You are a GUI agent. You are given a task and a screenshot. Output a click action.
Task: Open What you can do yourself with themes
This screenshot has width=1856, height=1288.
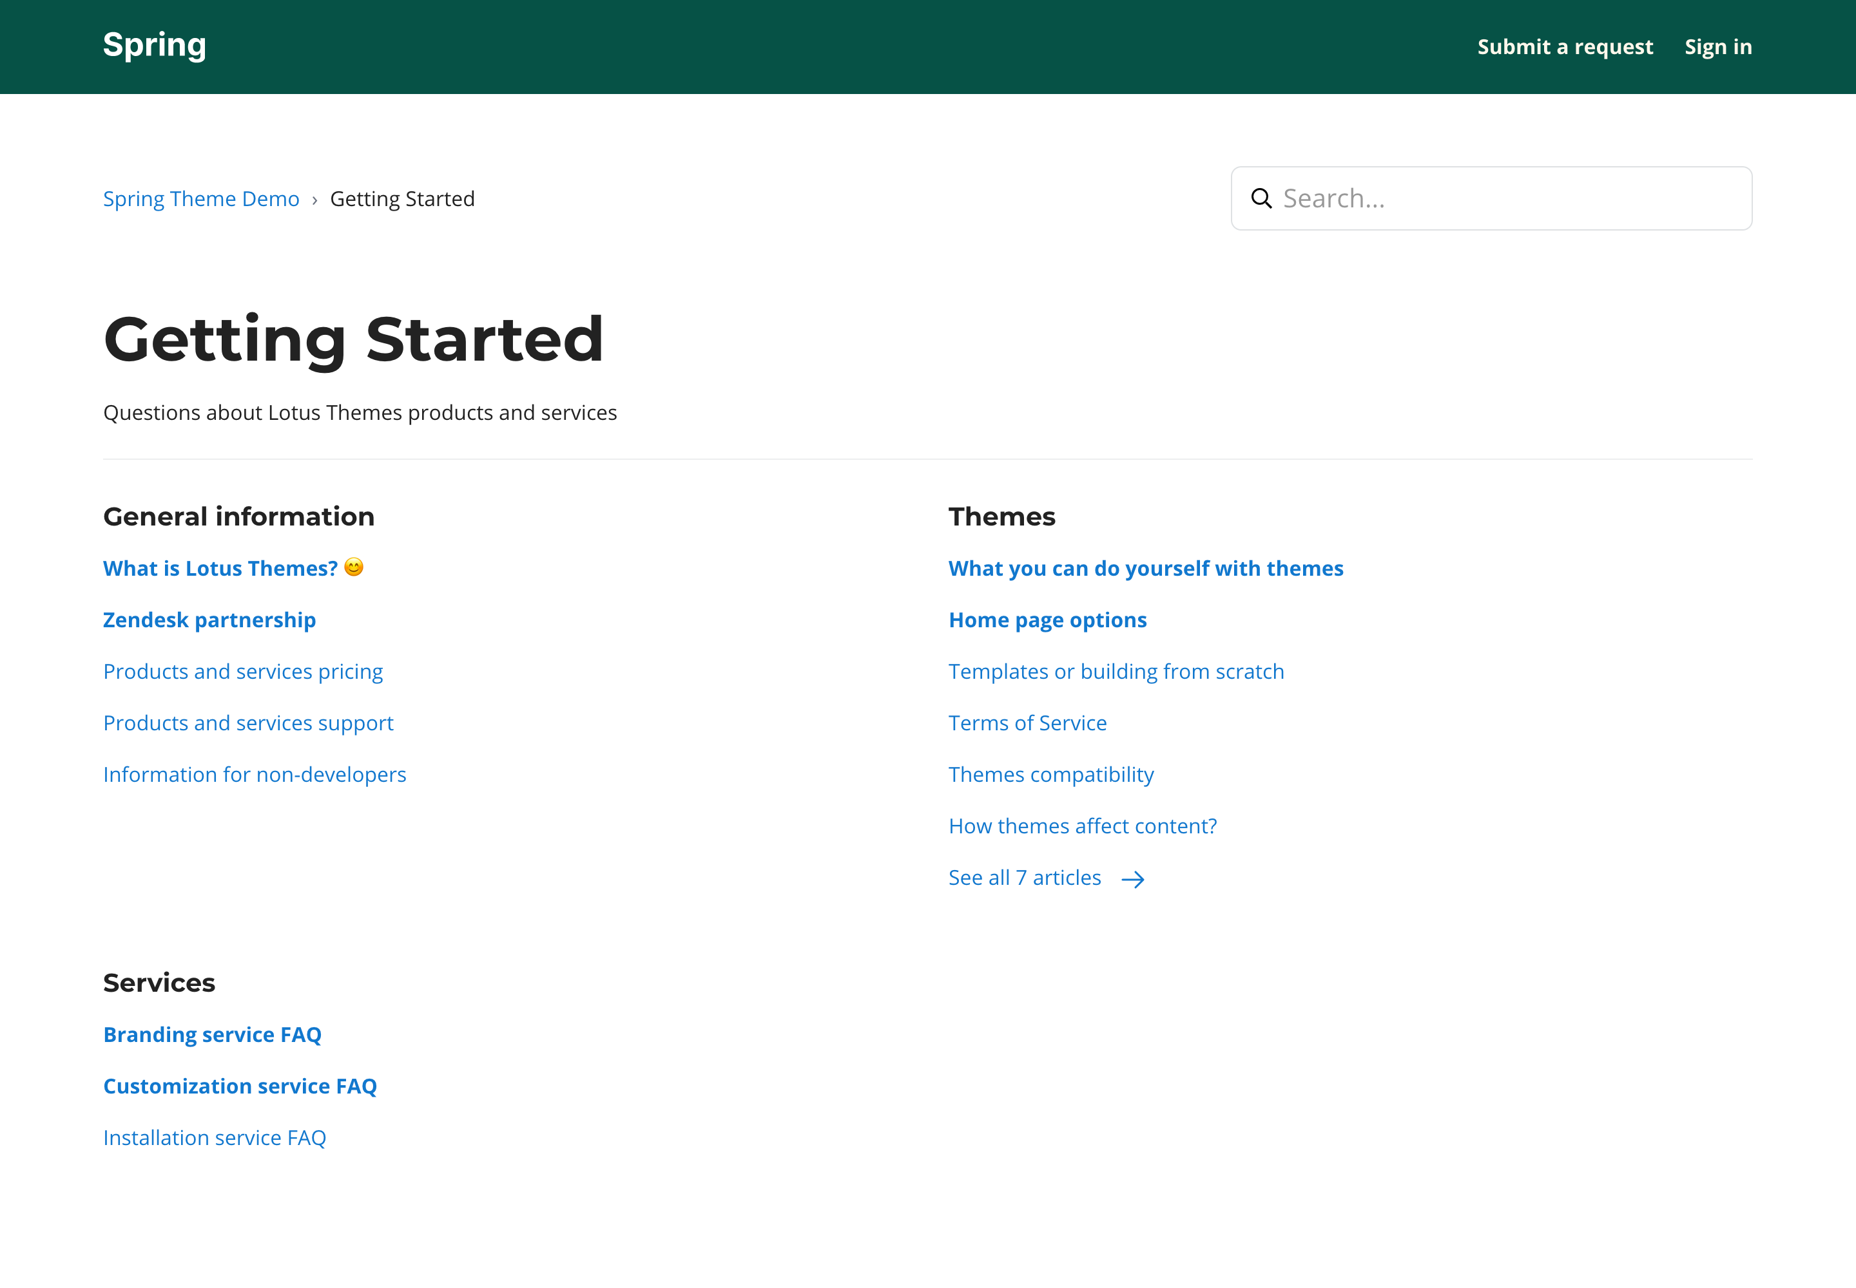tap(1145, 568)
